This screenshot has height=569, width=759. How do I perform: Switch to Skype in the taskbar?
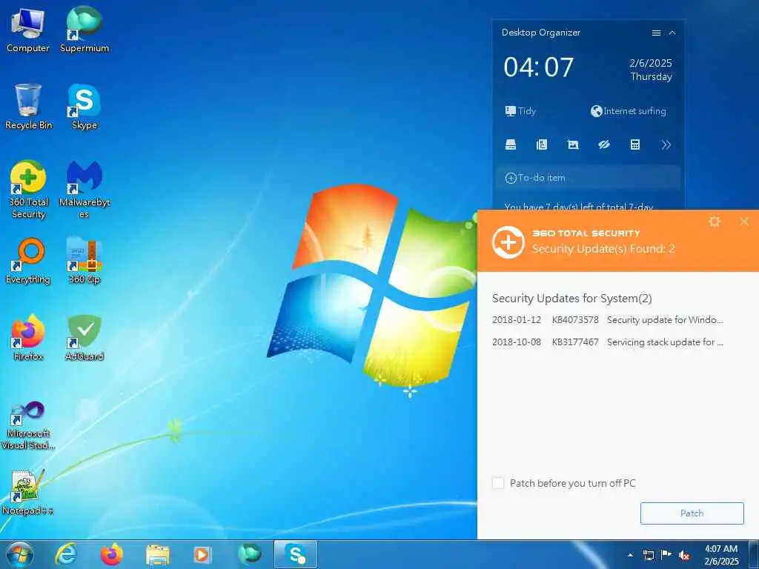point(295,554)
